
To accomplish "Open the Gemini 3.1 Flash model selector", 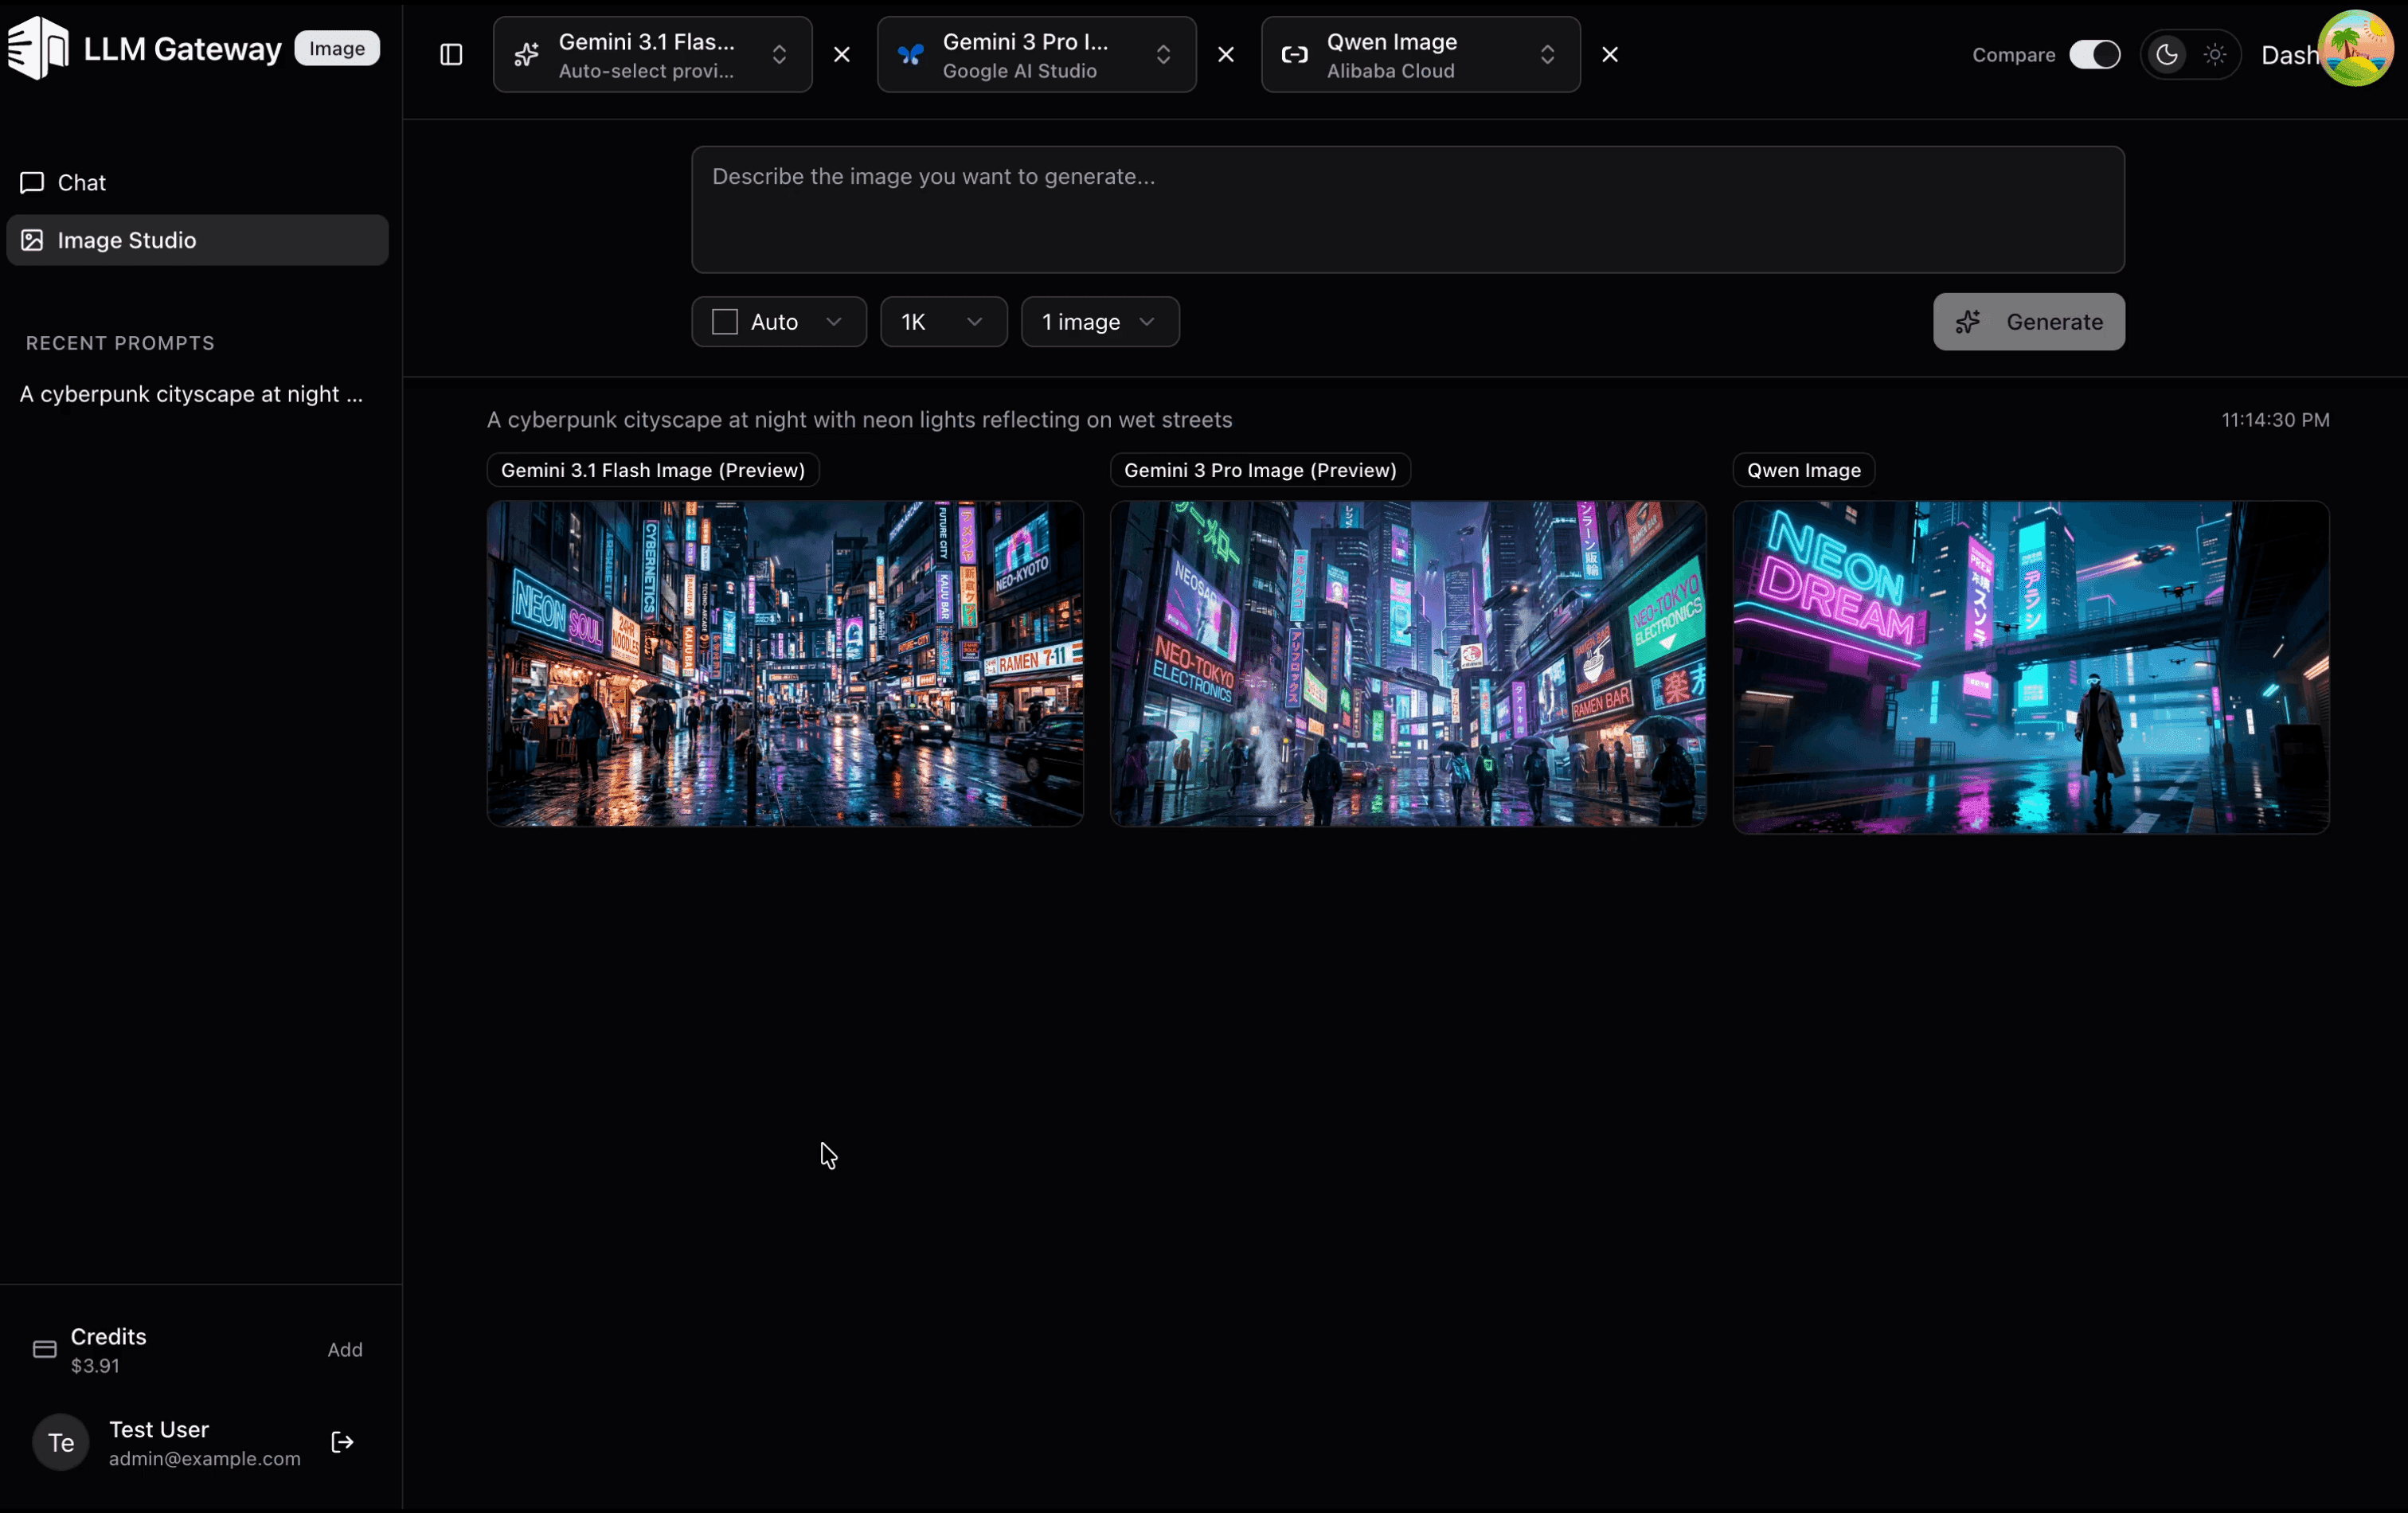I will click(652, 55).
